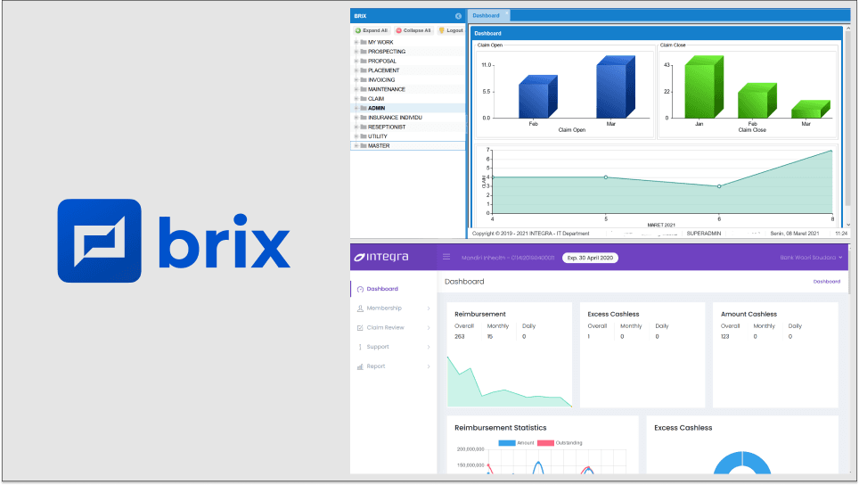Click the Expand All button
The width and height of the screenshot is (859, 485).
tap(372, 30)
